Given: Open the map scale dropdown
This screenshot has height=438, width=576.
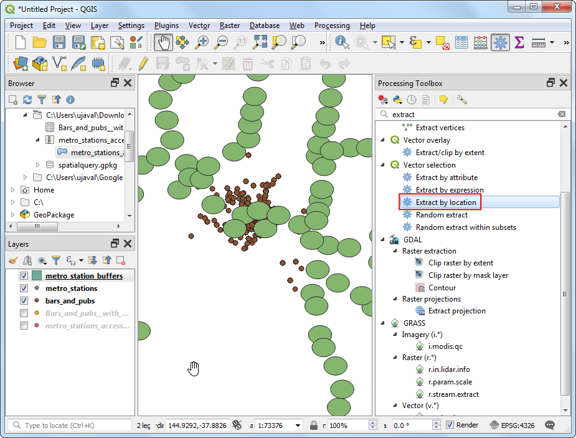Looking at the screenshot, I should click(x=298, y=426).
